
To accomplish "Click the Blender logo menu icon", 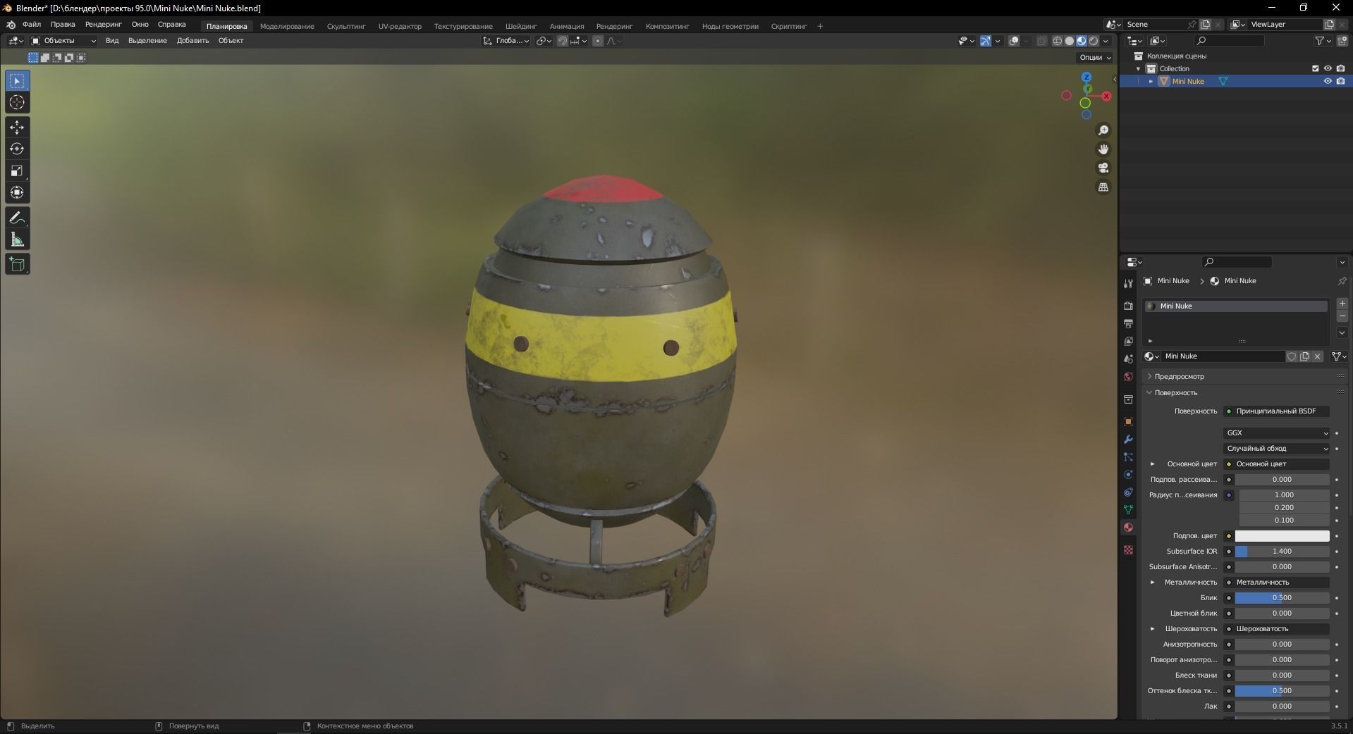I will (11, 25).
